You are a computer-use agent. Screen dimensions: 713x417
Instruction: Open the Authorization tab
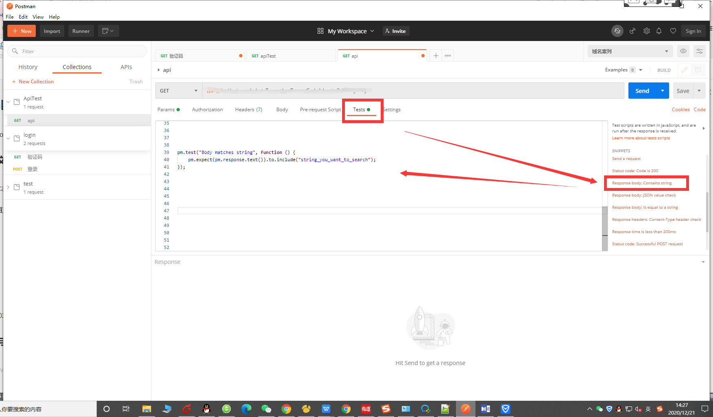(207, 110)
